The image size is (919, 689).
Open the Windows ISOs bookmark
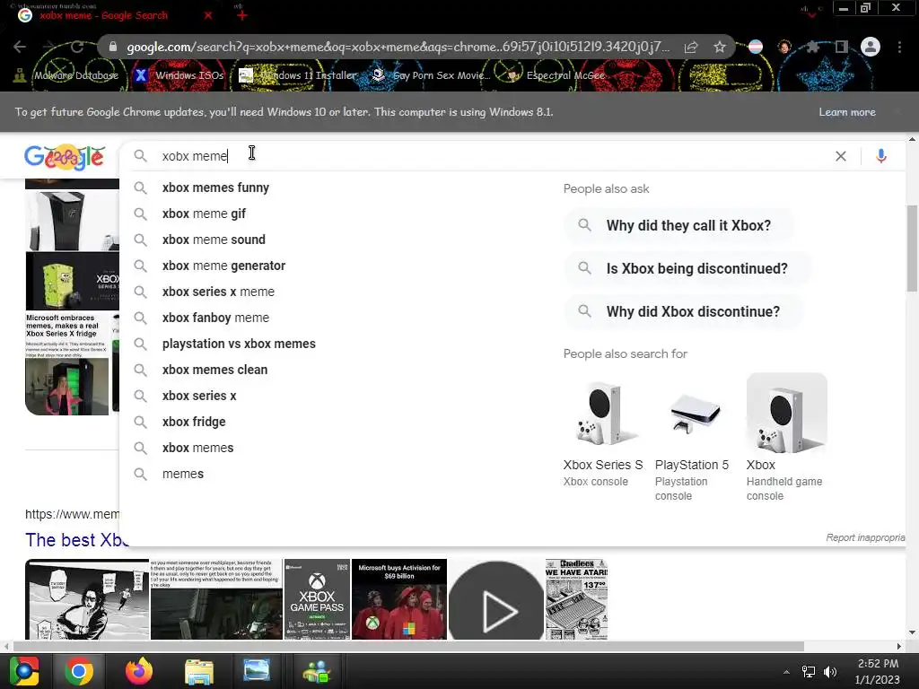(179, 75)
